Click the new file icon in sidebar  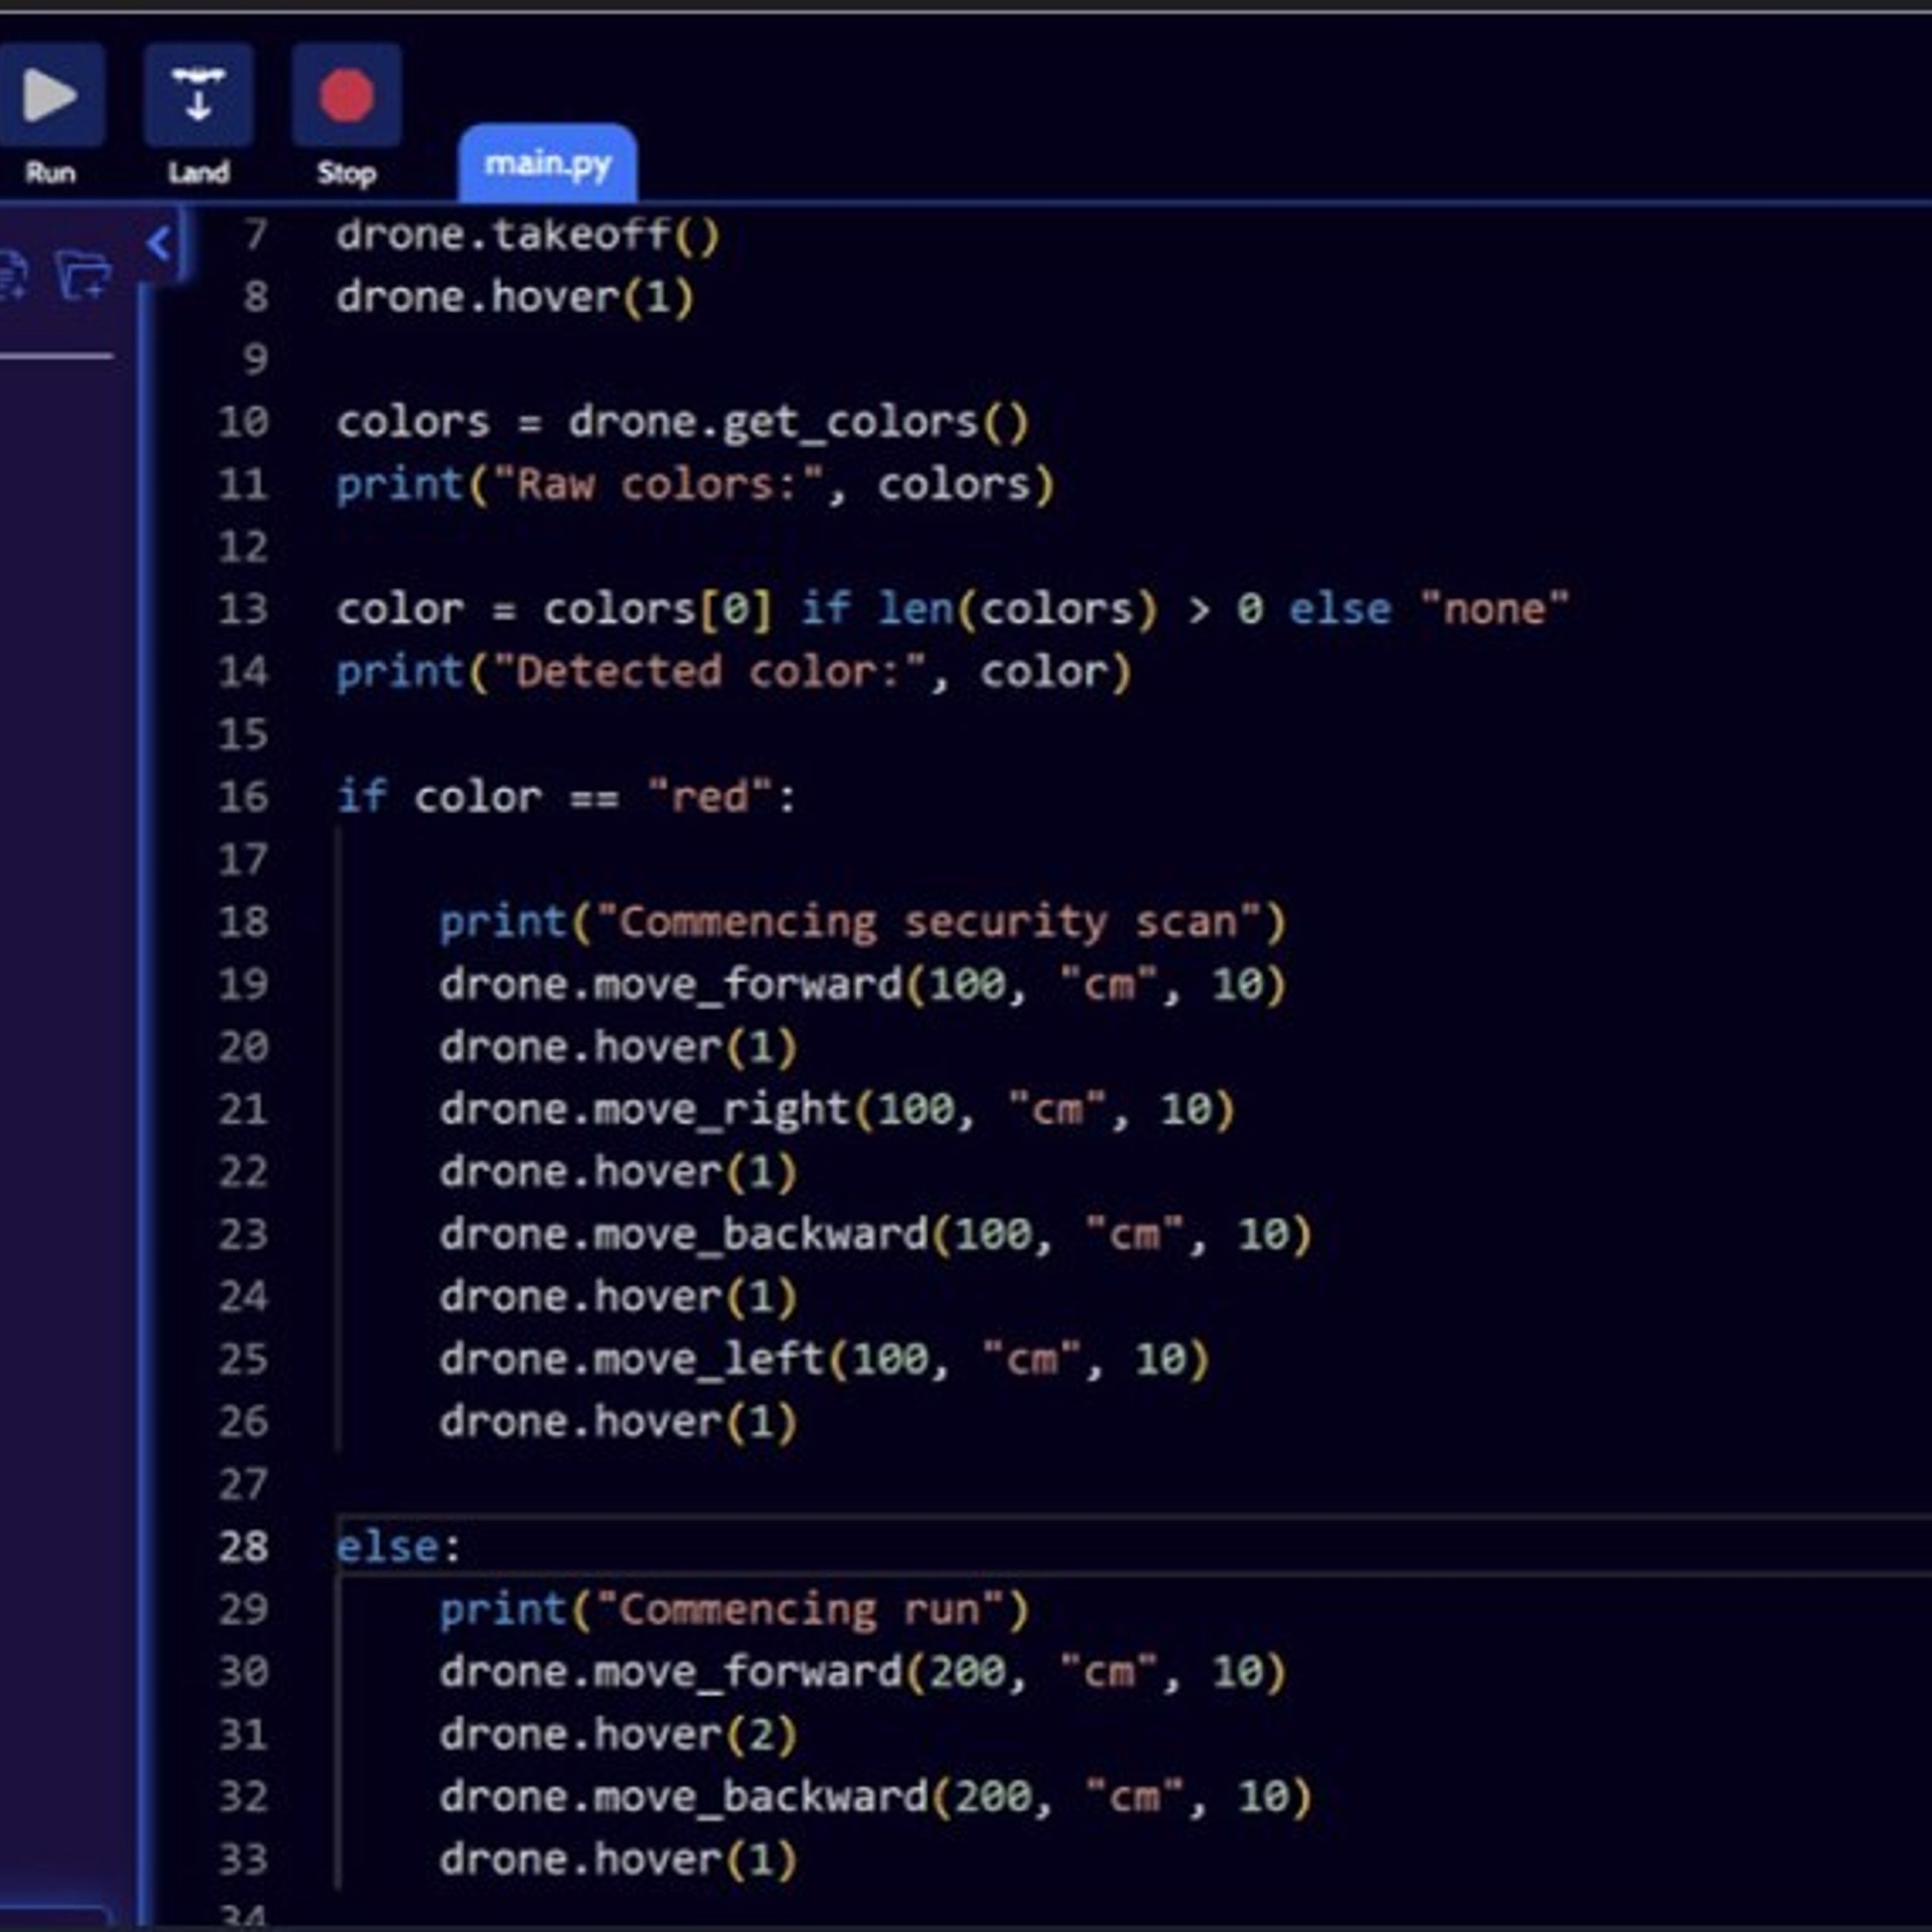pos(12,275)
